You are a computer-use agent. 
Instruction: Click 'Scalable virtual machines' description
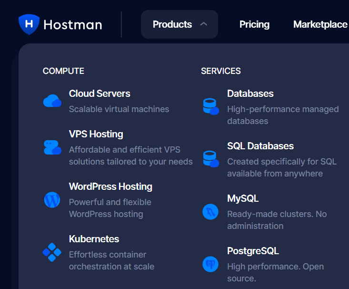(119, 109)
